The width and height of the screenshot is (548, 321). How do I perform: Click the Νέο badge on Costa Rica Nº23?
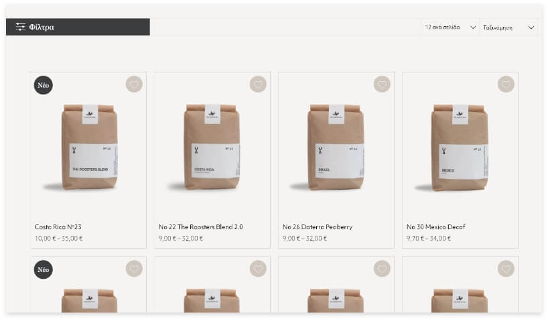[44, 85]
